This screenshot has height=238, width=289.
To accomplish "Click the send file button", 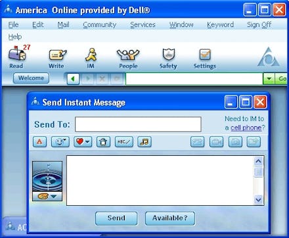I will (x=254, y=141).
